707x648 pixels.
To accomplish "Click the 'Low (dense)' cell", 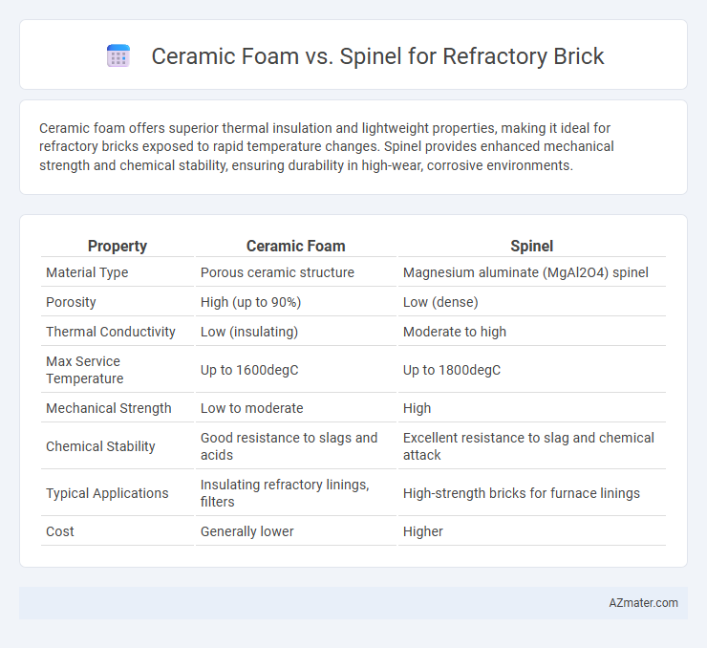I will 440,302.
